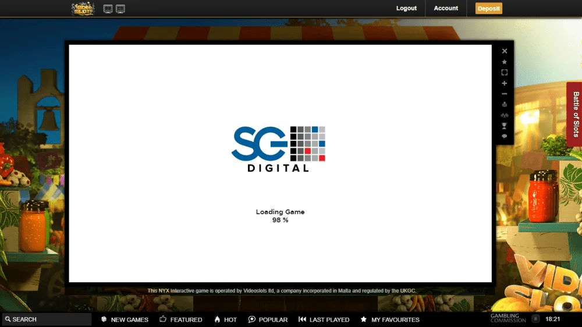Open chat via speech bubble icon
This screenshot has height=327, width=582.
pyautogui.click(x=505, y=136)
